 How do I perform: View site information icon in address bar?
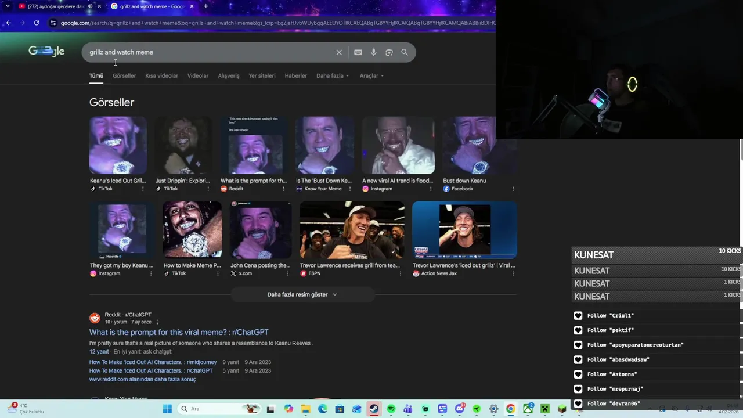click(x=53, y=23)
